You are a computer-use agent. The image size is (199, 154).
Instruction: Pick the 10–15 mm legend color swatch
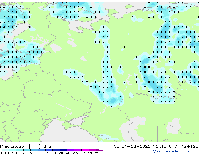pyautogui.click(x=42, y=150)
